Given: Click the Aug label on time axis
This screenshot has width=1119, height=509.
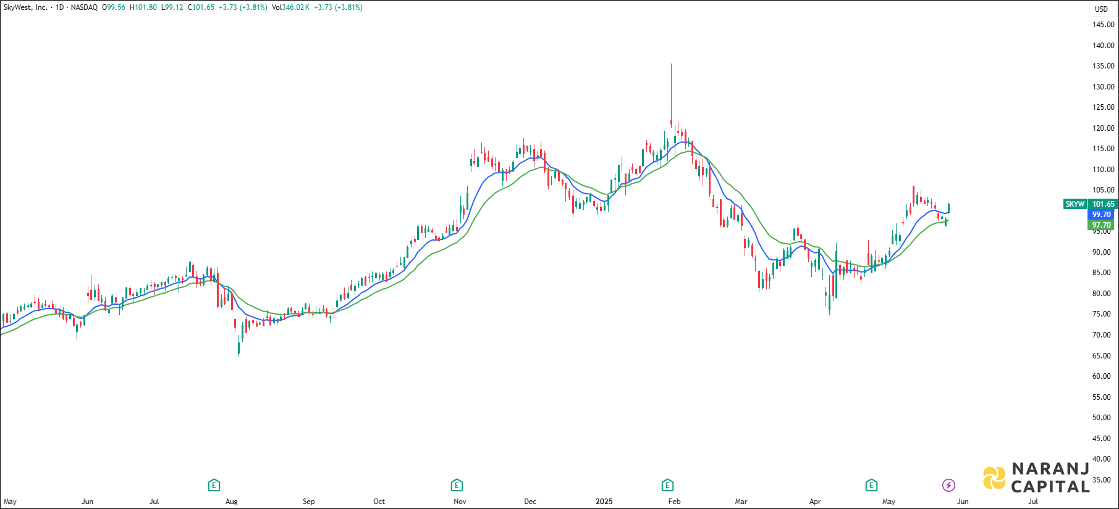Looking at the screenshot, I should pyautogui.click(x=232, y=502).
